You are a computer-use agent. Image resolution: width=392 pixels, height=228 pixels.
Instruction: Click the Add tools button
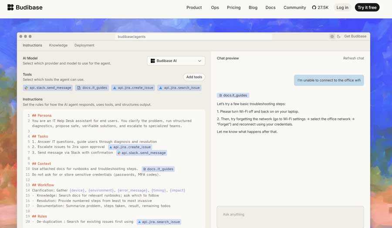[194, 77]
